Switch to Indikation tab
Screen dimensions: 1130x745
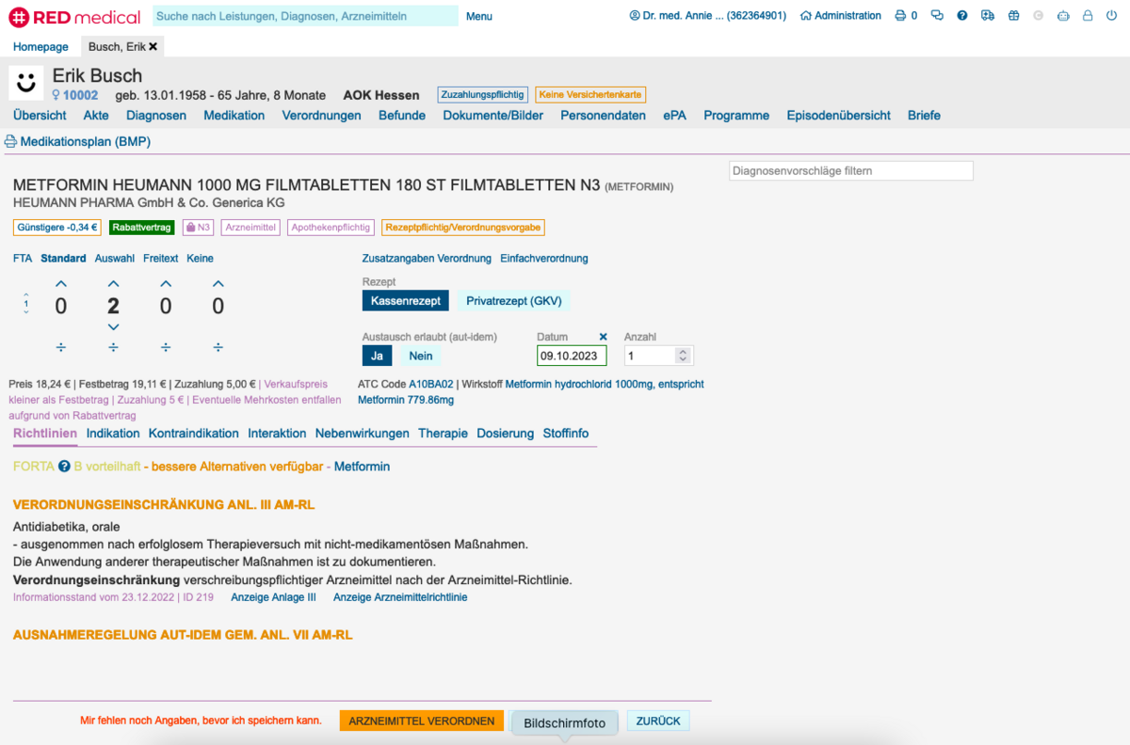[x=113, y=434]
